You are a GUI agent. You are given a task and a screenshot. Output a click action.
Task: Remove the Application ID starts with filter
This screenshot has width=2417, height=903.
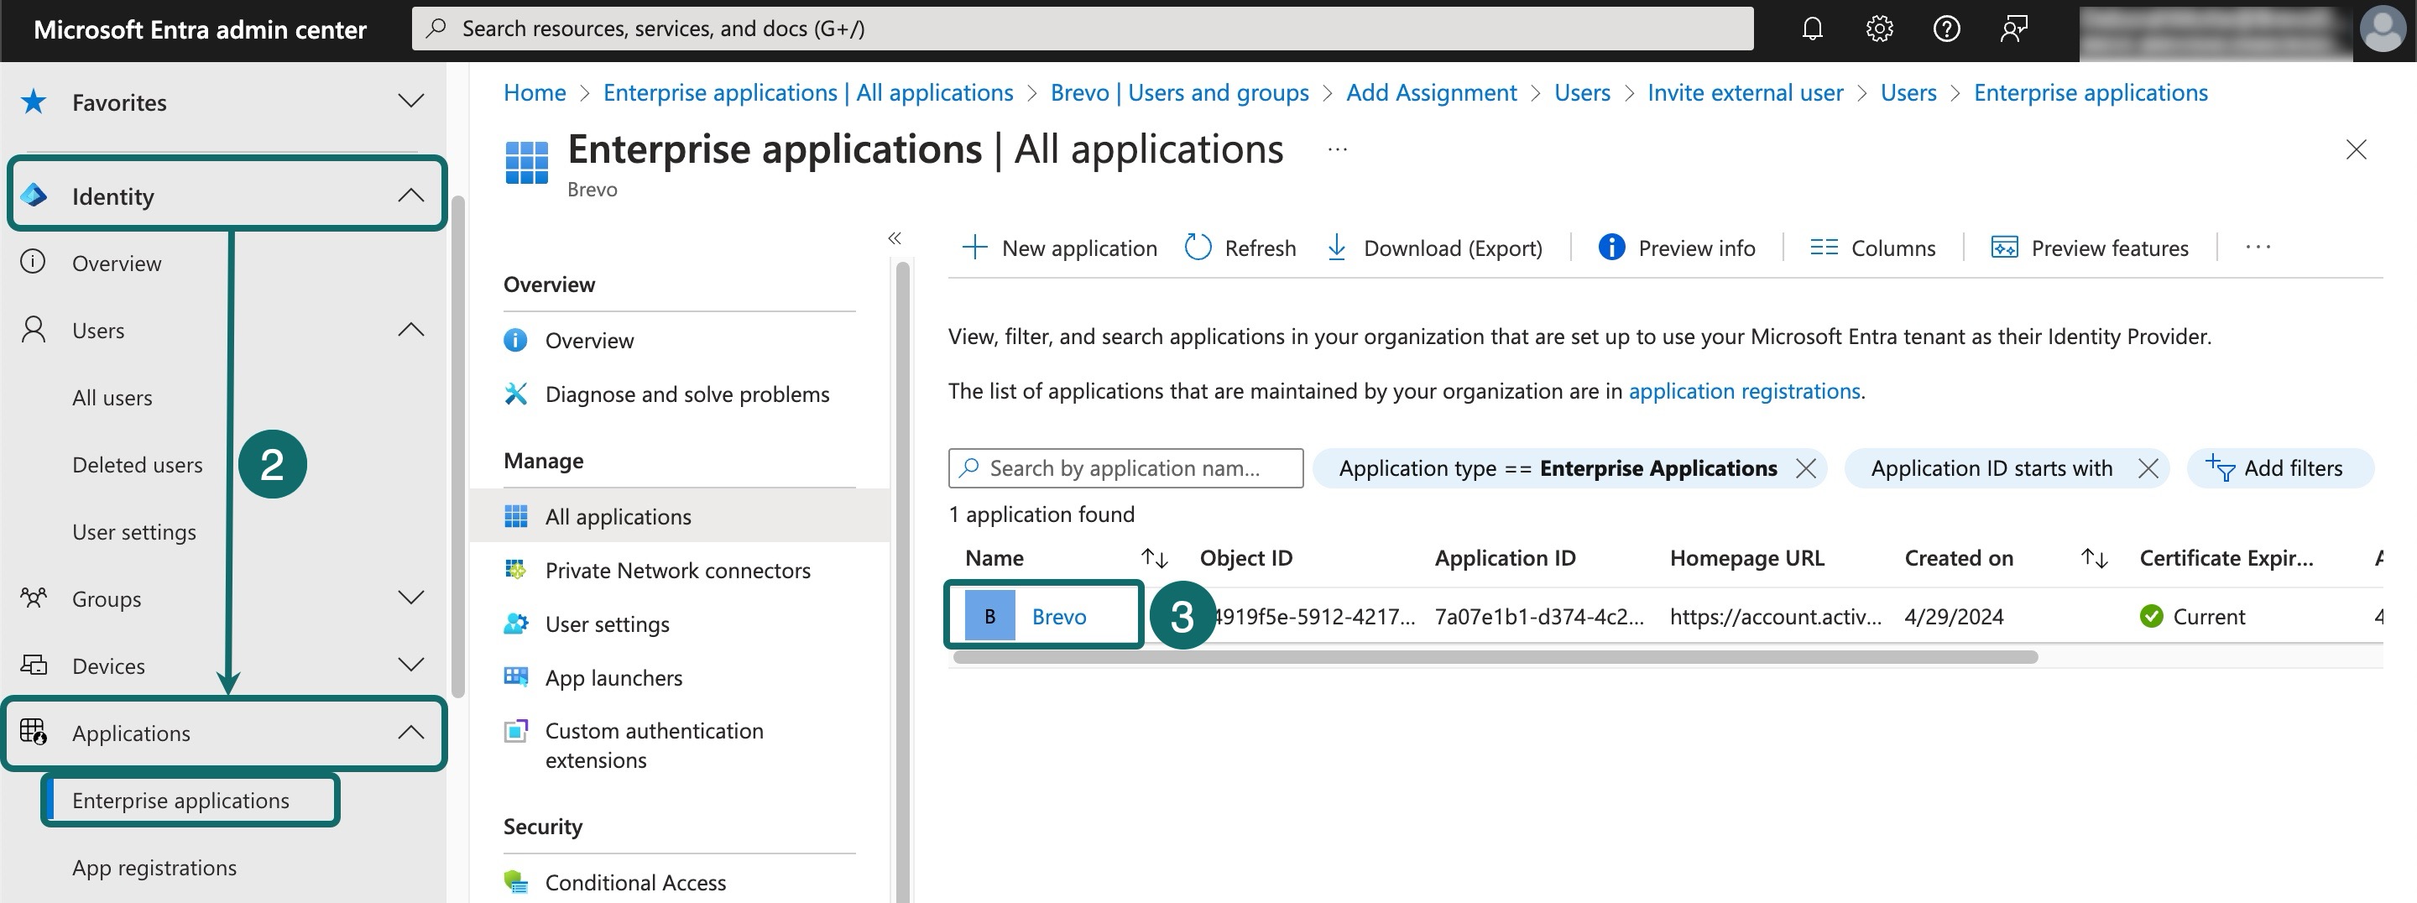pyautogui.click(x=2148, y=467)
